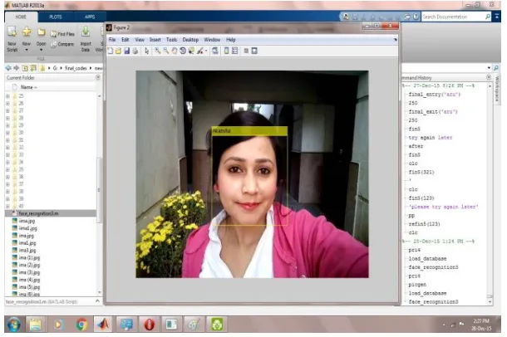Select ima3.jpg in file list

27,250
